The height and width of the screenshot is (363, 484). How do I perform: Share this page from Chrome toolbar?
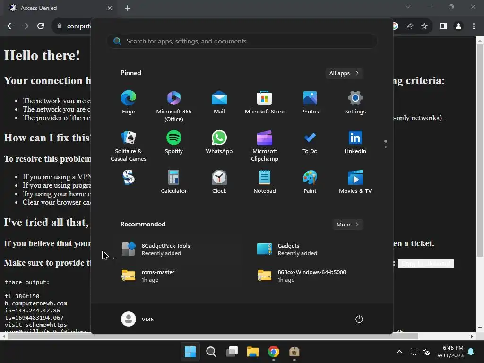[x=409, y=26]
